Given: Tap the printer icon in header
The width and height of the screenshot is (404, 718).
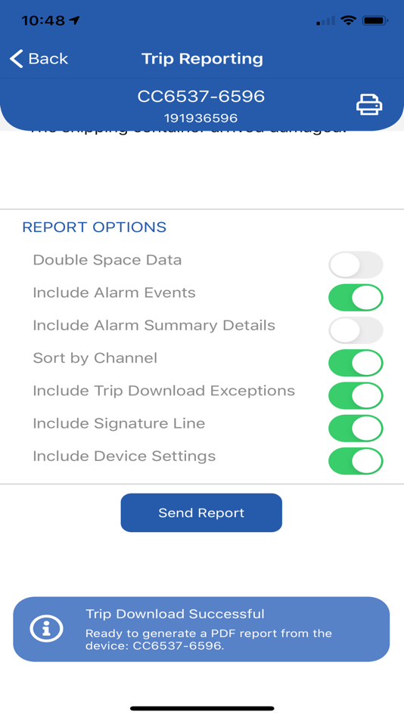Looking at the screenshot, I should 369,104.
